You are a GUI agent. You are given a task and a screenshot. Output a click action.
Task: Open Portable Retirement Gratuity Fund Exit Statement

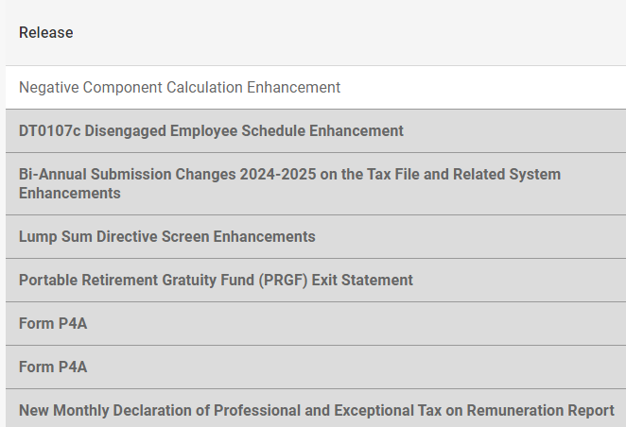[x=216, y=280]
